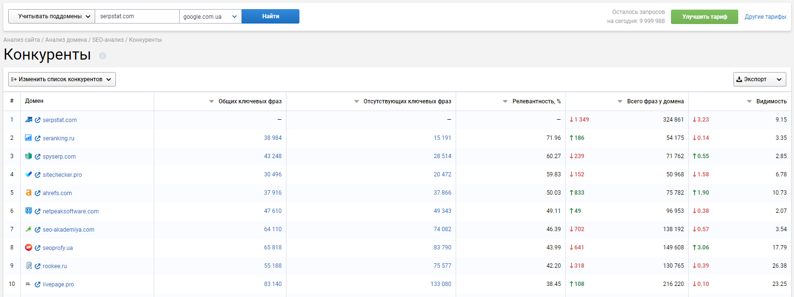Screen dimensions: 794x297
Task: Sort table by Видимость column
Action: (x=767, y=101)
